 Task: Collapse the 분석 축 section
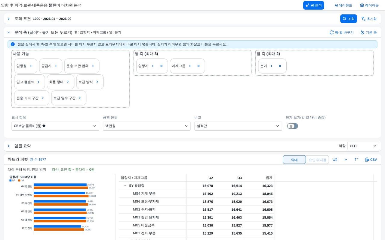[x=9, y=32]
